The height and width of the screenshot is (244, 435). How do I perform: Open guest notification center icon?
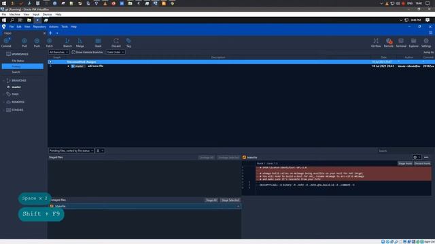pyautogui.click(x=428, y=20)
